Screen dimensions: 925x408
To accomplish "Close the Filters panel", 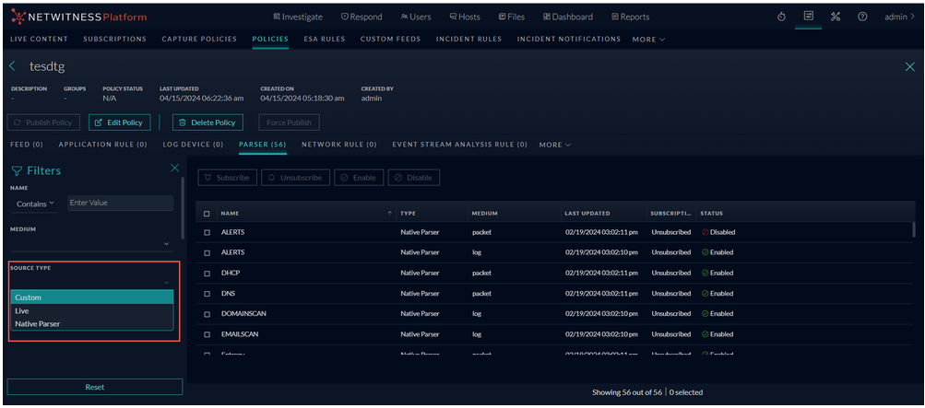I will pyautogui.click(x=175, y=169).
